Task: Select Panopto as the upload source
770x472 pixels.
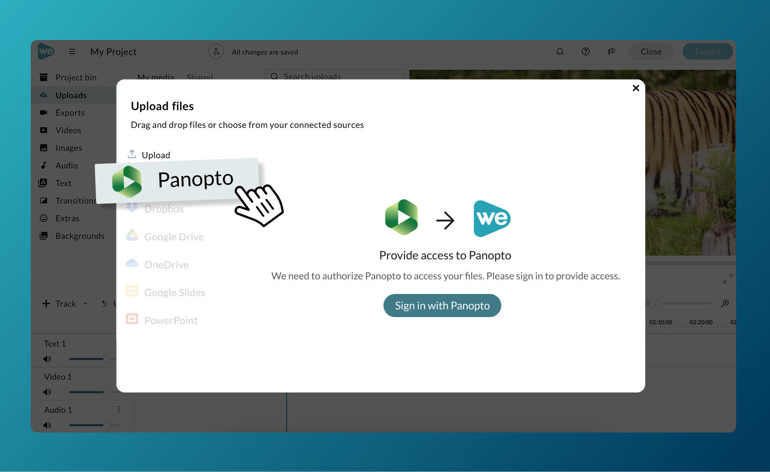Action: coord(177,181)
